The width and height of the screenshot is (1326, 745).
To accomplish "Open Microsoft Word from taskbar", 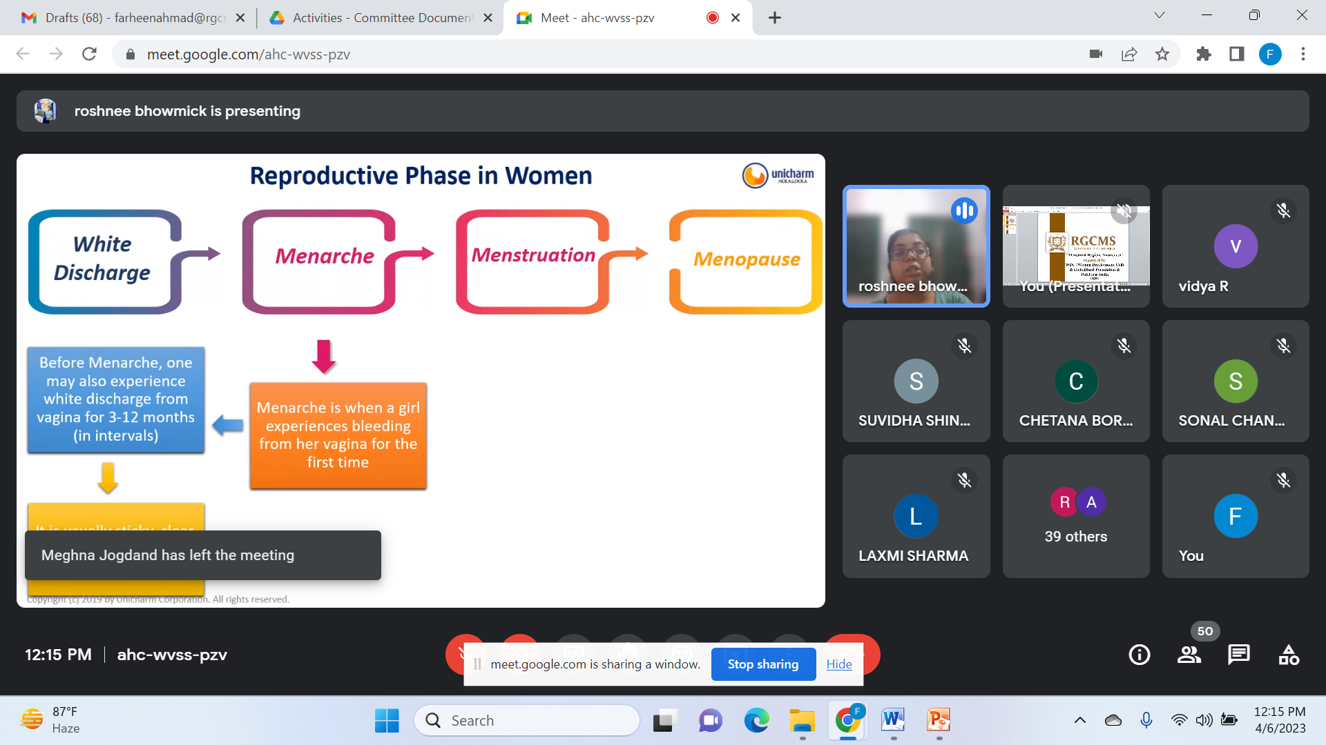I will tap(893, 720).
